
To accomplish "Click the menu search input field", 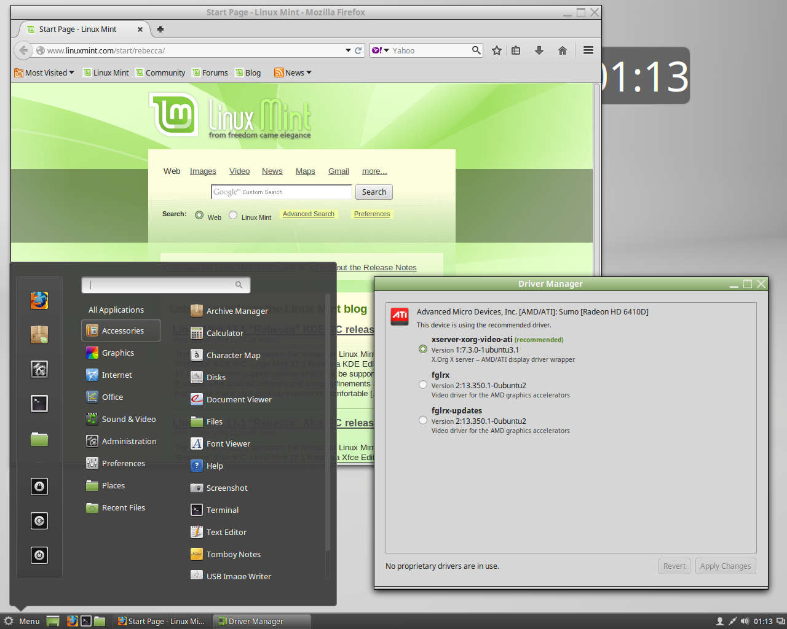I will (x=165, y=284).
